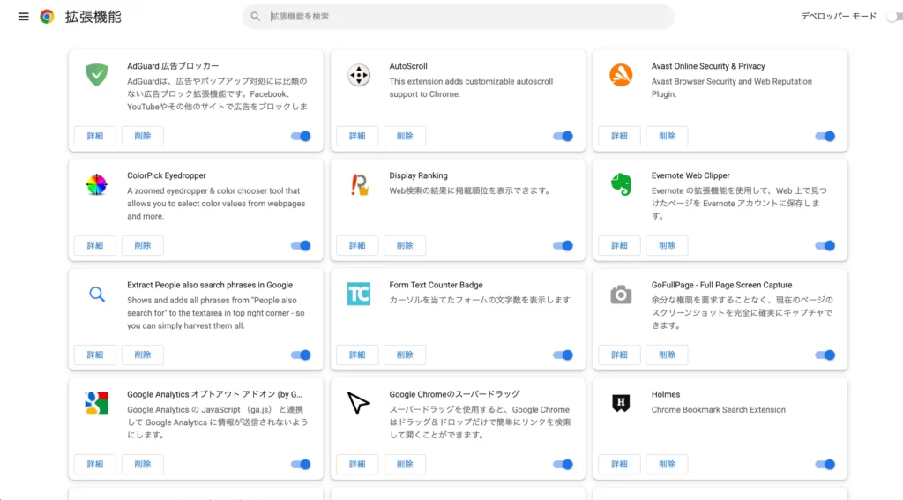Click the Super Drag cursor arrow icon
Screen dimensions: 903x500
(x=359, y=403)
